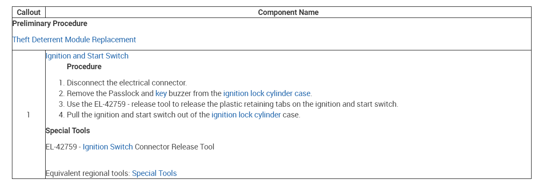Click bold Procedure heading above the numbered steps
Viewport: 558px width, 193px height.
[x=84, y=67]
